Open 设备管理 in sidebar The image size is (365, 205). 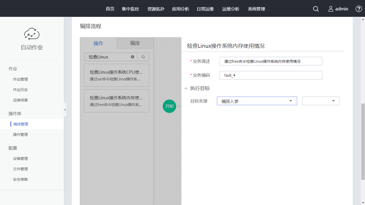pos(21,159)
